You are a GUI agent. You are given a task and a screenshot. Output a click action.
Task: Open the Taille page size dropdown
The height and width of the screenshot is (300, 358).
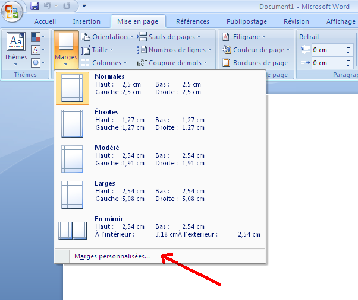pyautogui.click(x=98, y=50)
